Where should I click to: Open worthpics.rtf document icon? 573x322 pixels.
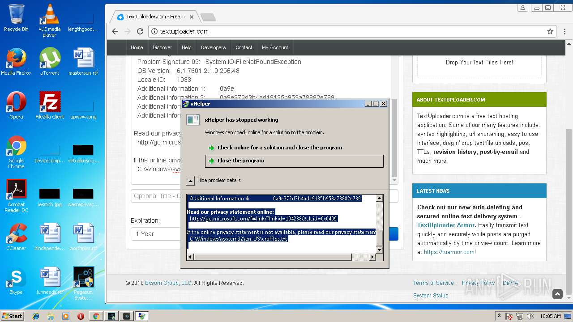tap(83, 237)
